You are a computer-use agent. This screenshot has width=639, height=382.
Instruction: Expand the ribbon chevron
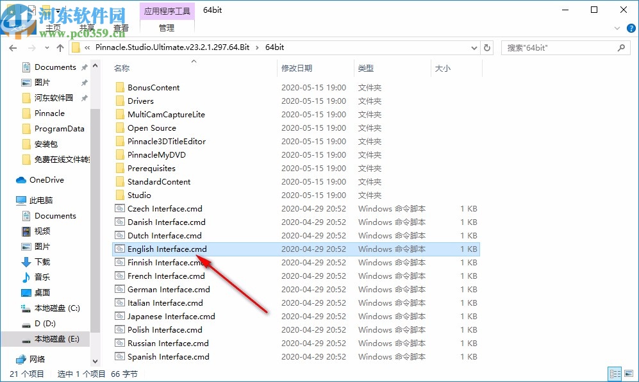[x=617, y=28]
